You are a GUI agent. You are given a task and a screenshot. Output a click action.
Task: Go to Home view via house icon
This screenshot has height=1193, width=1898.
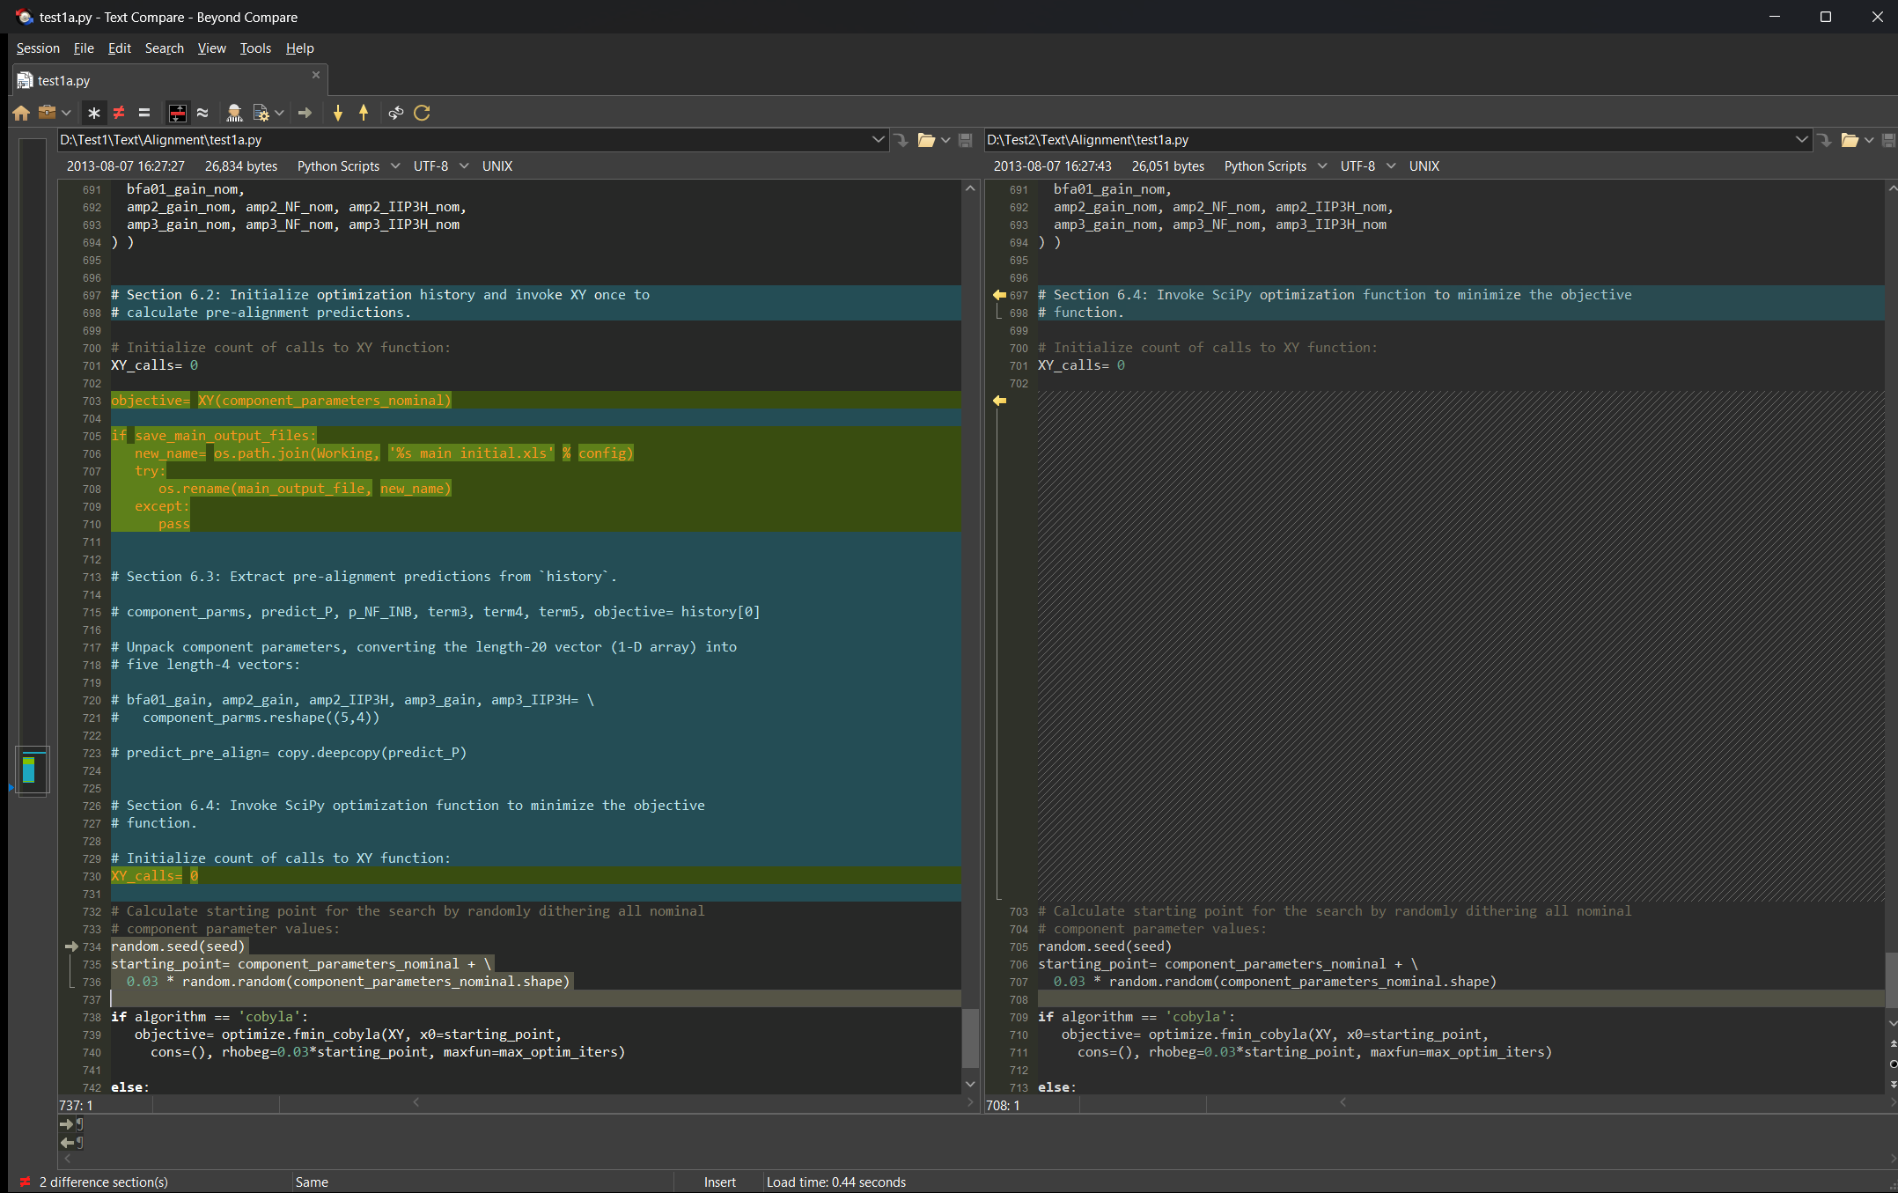21,113
